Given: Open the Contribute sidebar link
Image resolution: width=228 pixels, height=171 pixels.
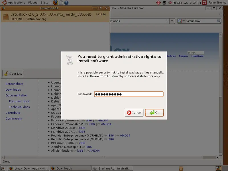Looking at the screenshot, I should point(13,113).
